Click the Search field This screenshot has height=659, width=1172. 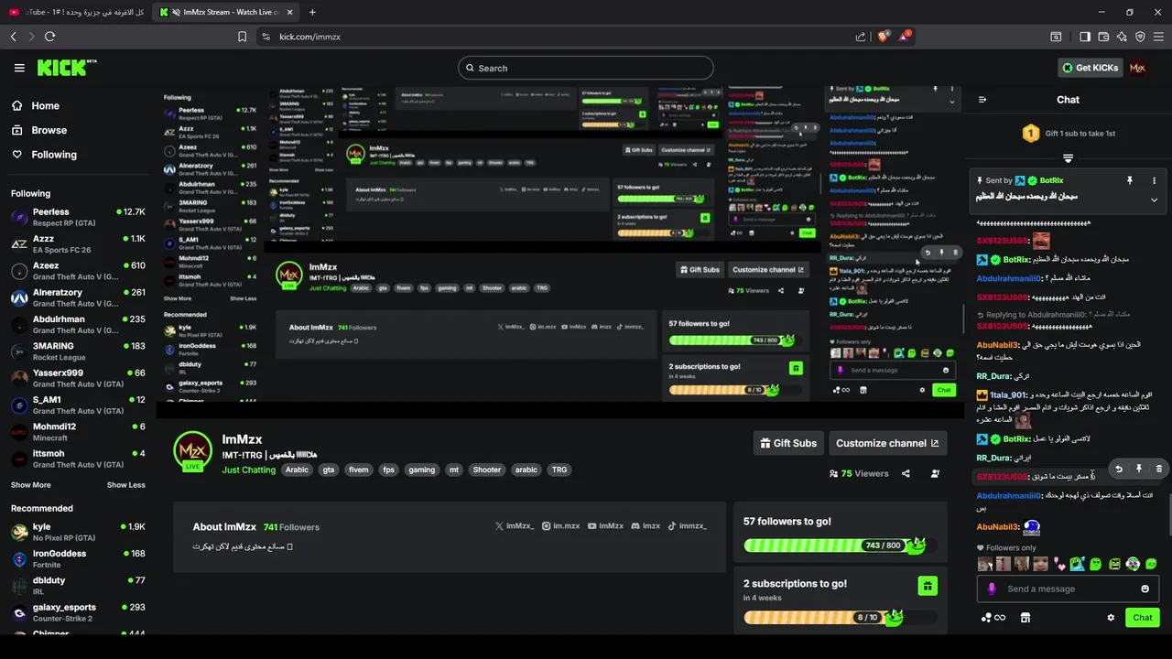[x=586, y=68]
